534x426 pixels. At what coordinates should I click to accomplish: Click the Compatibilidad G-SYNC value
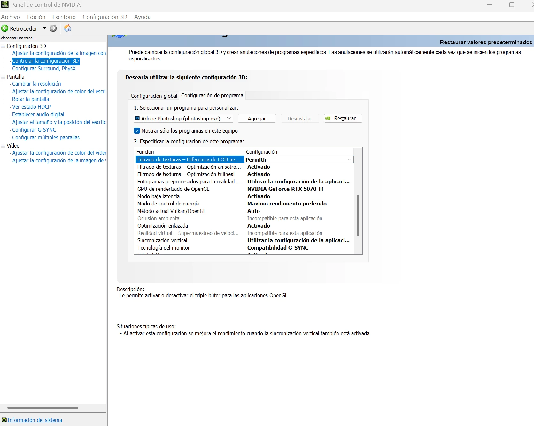pyautogui.click(x=278, y=248)
